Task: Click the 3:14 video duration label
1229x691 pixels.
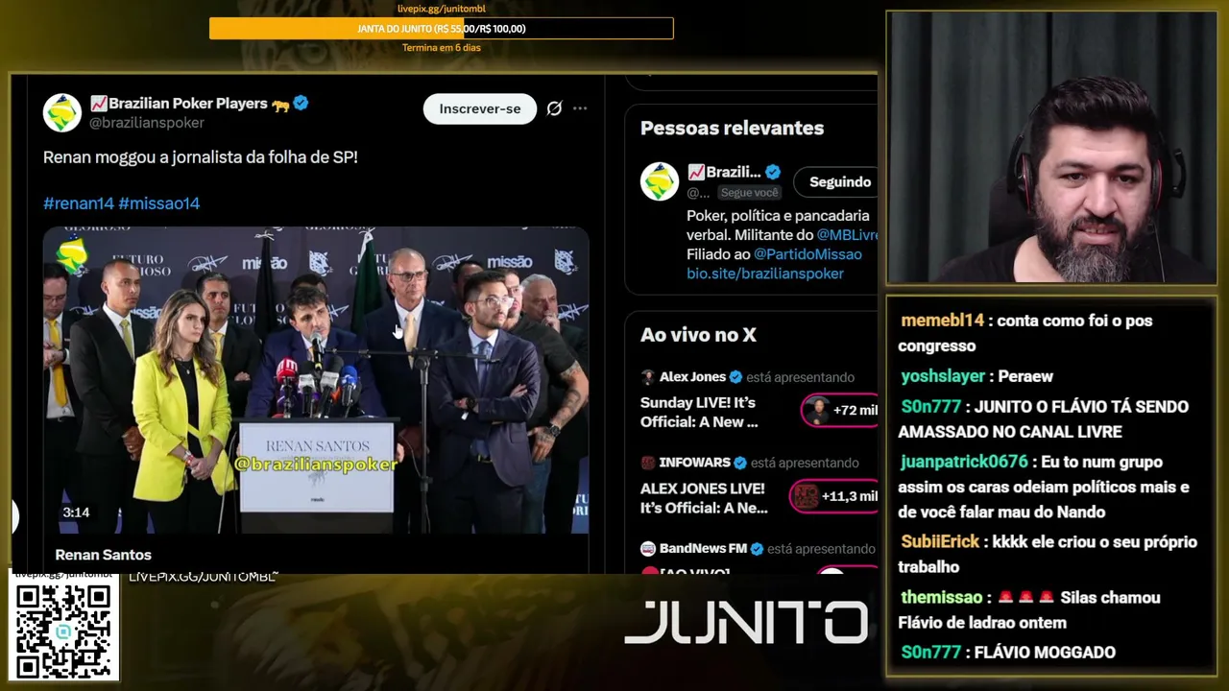Action: (x=76, y=512)
